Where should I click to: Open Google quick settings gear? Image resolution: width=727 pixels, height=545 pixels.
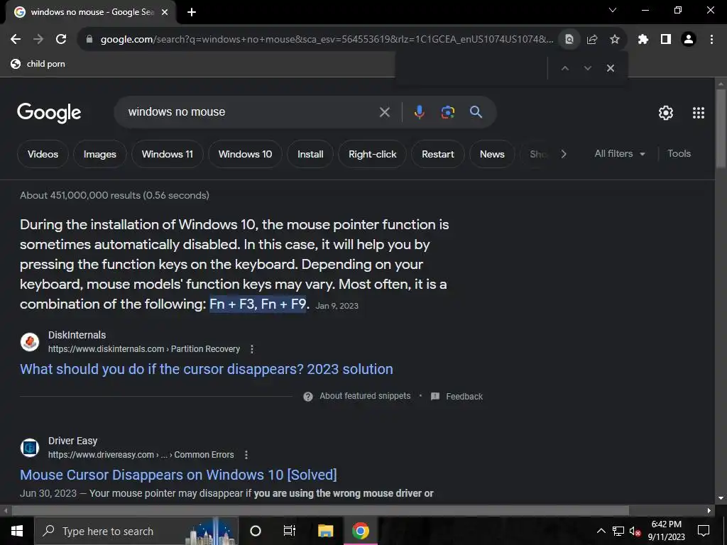(666, 113)
